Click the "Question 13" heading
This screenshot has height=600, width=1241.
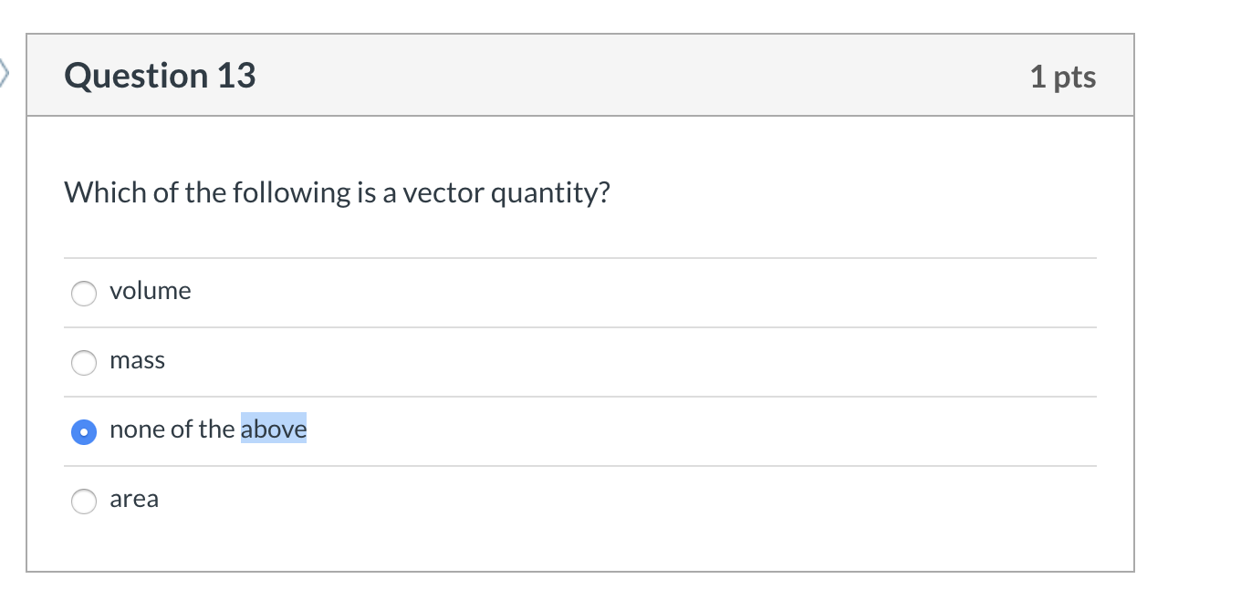(159, 76)
